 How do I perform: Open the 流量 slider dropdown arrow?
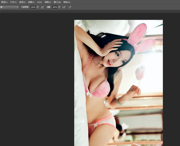[59, 7]
